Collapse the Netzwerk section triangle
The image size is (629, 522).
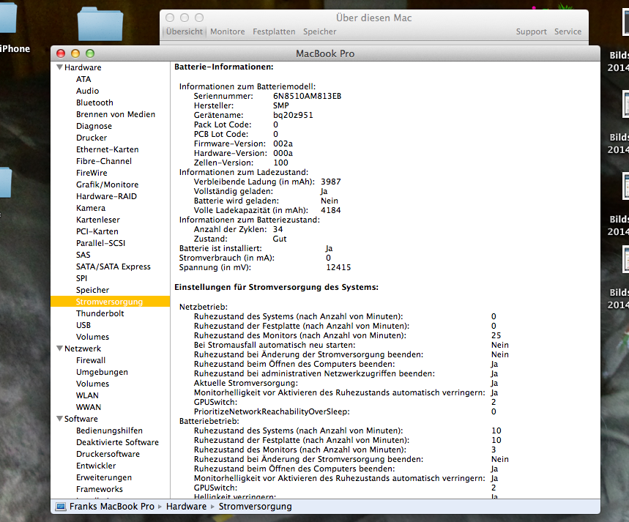(59, 348)
